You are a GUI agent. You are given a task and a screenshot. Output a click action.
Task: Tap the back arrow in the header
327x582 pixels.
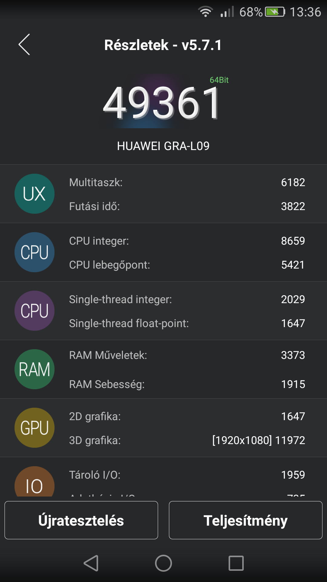[24, 45]
